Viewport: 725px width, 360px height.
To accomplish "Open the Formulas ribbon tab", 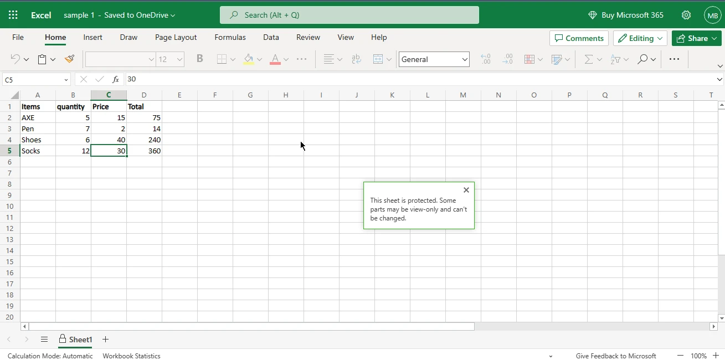I will [230, 37].
